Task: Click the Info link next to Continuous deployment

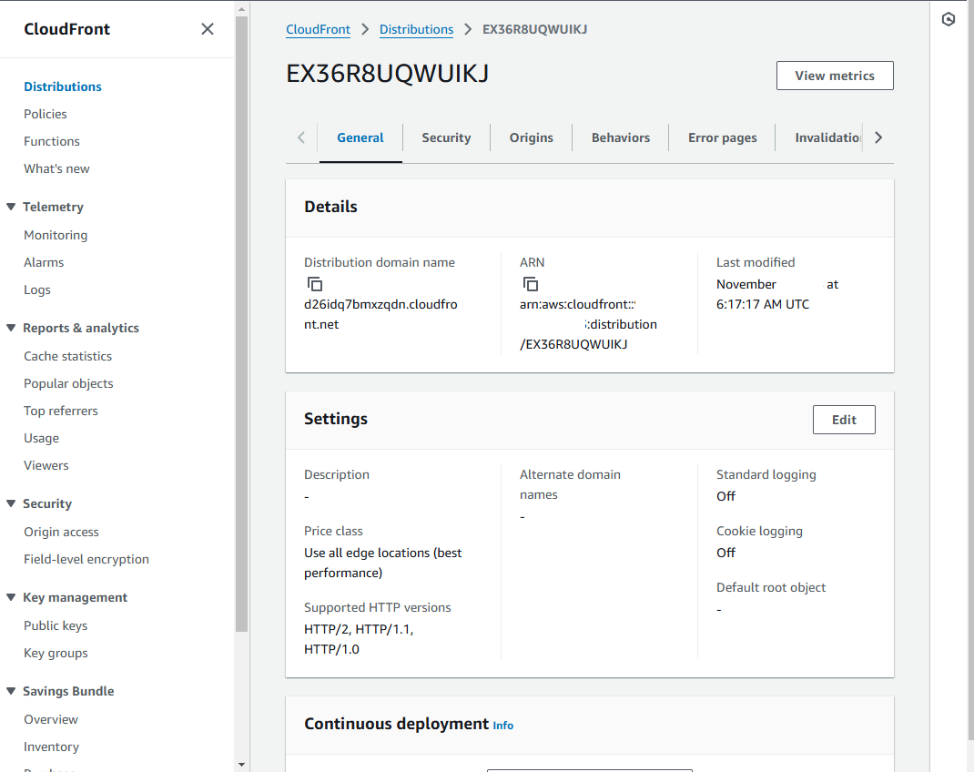Action: 502,726
